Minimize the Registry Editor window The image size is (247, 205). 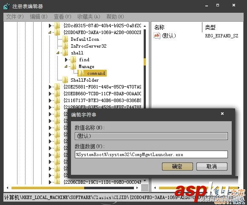pyautogui.click(x=207, y=6)
